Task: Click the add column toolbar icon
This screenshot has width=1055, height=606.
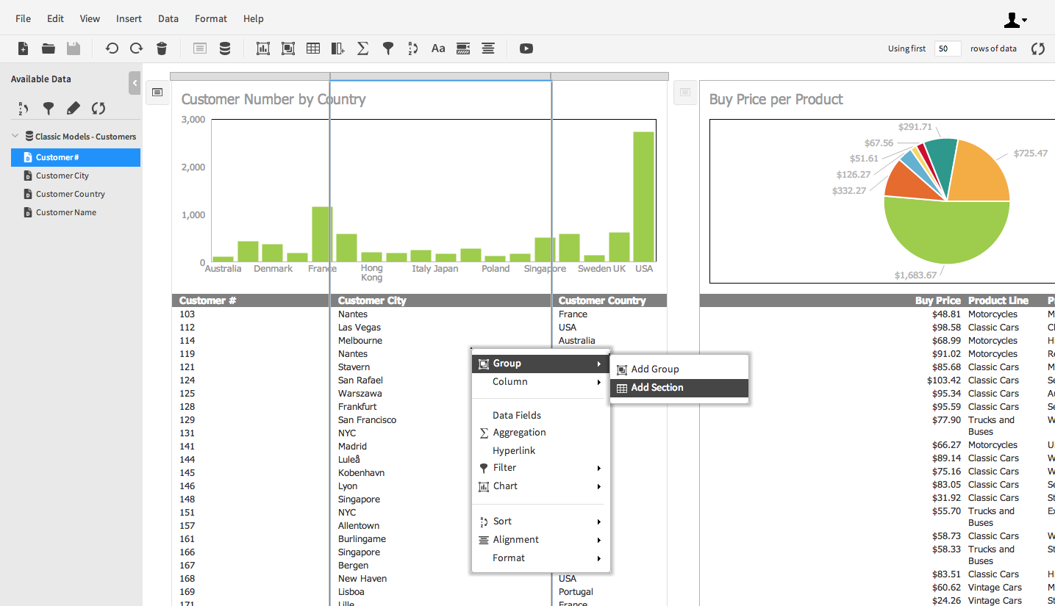Action: pyautogui.click(x=337, y=48)
